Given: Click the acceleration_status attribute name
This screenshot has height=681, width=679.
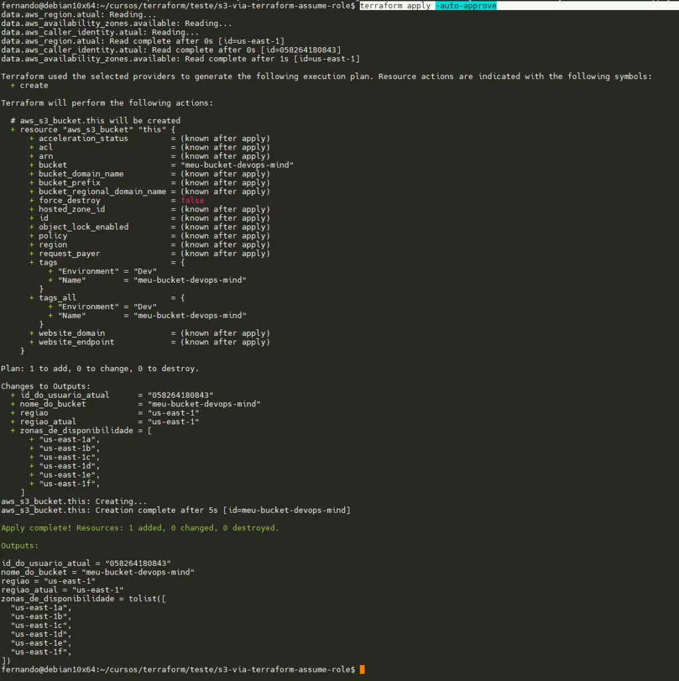Looking at the screenshot, I should tap(83, 138).
